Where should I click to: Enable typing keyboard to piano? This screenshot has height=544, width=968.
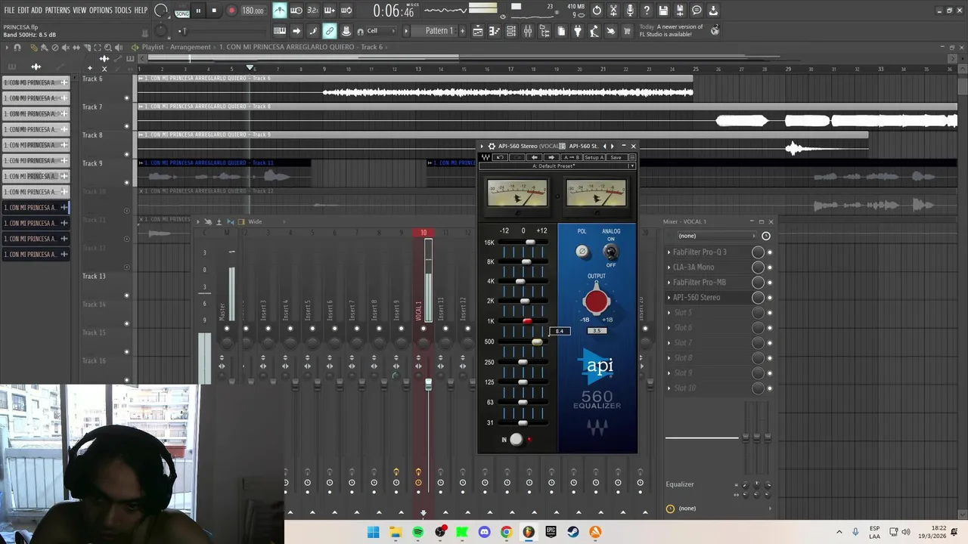point(279,31)
